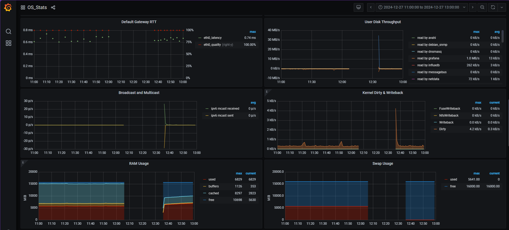The width and height of the screenshot is (509, 230).
Task: Change eth0_latency series color swatch
Action: tap(200, 38)
